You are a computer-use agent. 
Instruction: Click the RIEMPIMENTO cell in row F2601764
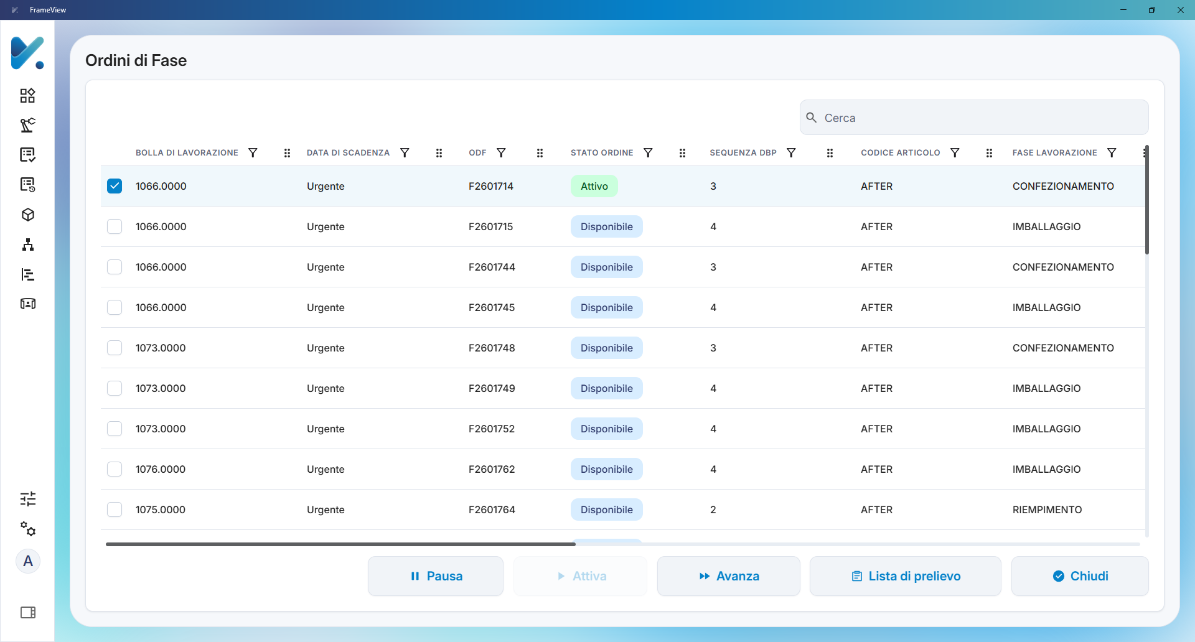click(1047, 509)
